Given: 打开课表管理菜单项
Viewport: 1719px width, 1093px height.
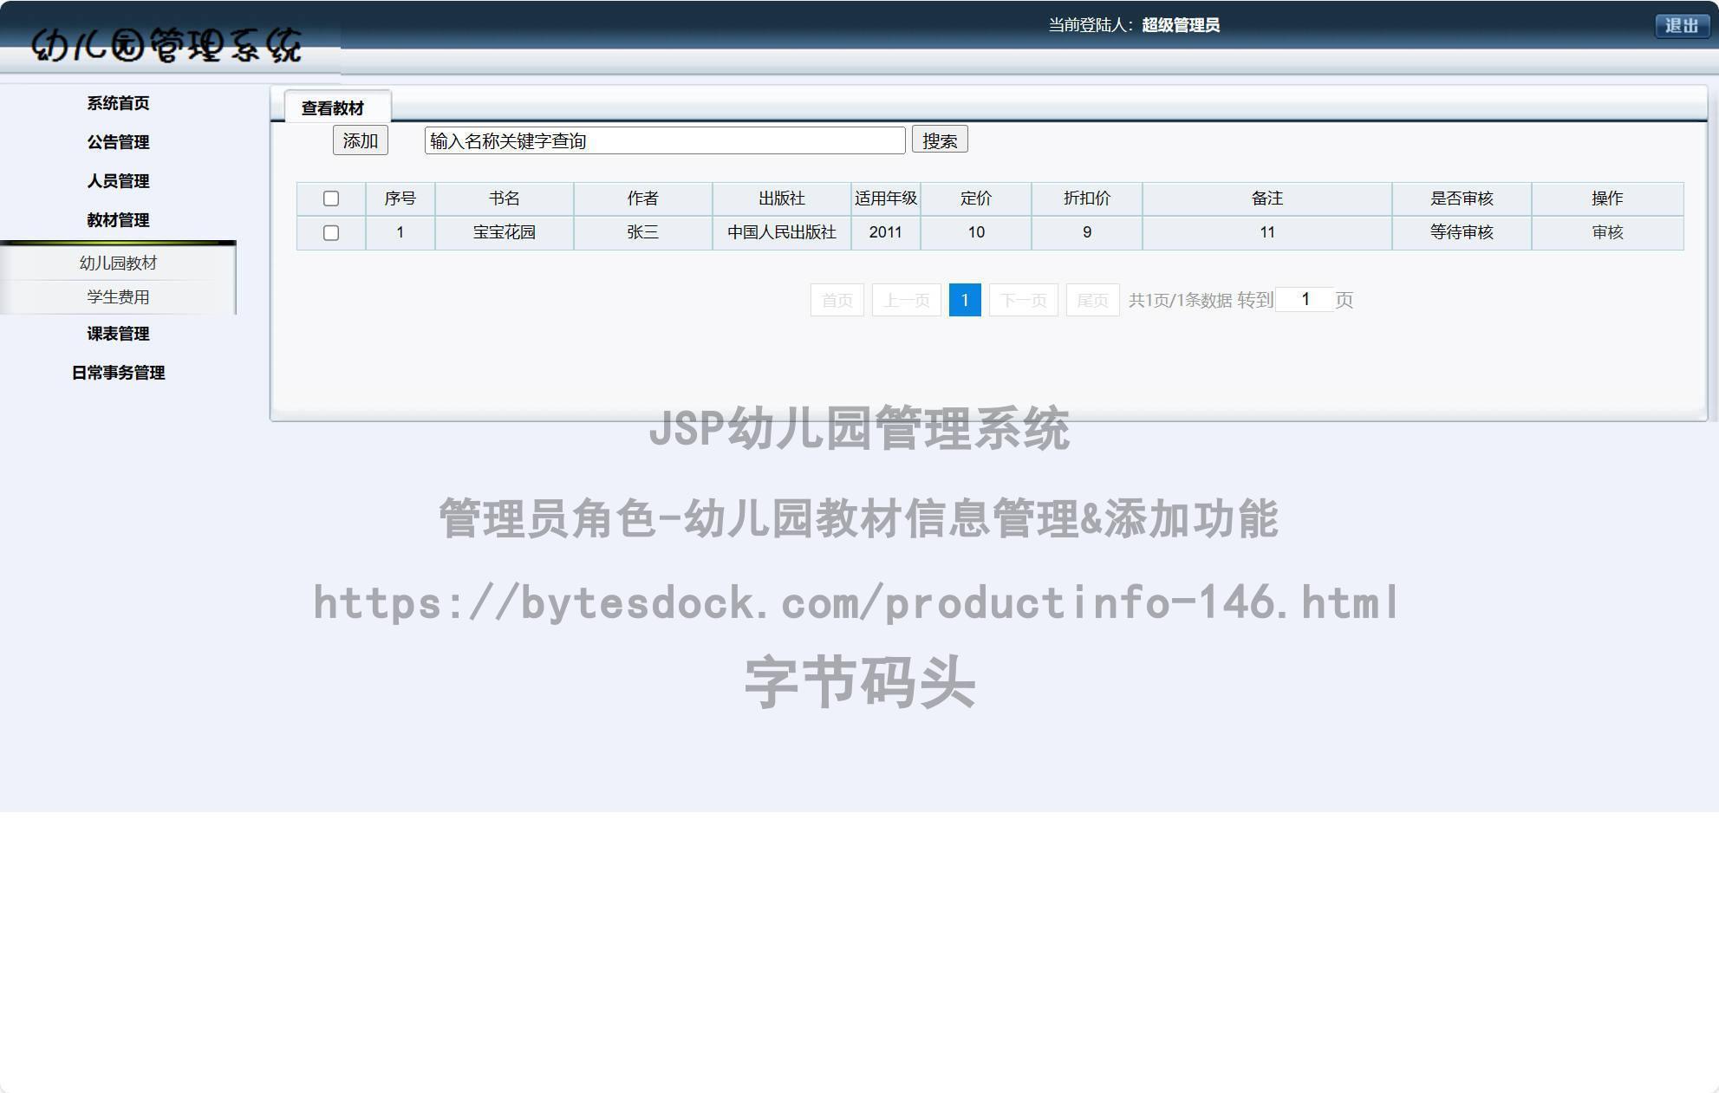Looking at the screenshot, I should click(119, 334).
